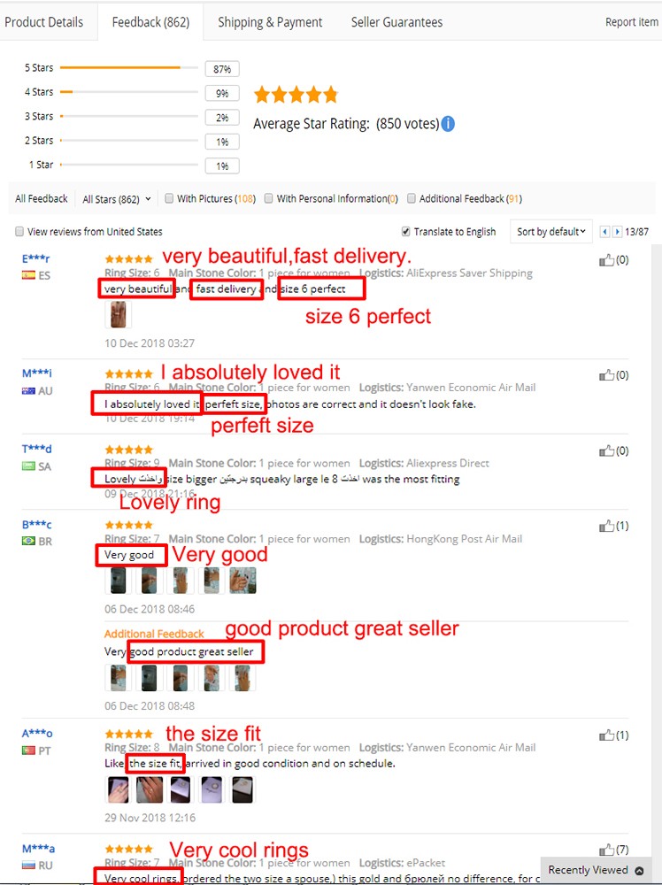Uncheck Translate to English

click(405, 231)
